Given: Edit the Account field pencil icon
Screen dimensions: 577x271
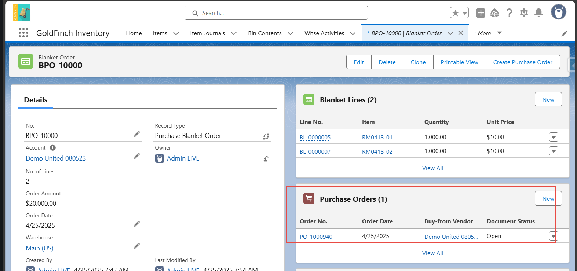Looking at the screenshot, I should (137, 156).
